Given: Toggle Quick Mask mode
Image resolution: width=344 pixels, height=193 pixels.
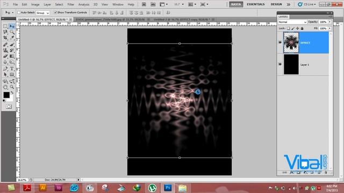Looking at the screenshot, I should tap(9, 107).
